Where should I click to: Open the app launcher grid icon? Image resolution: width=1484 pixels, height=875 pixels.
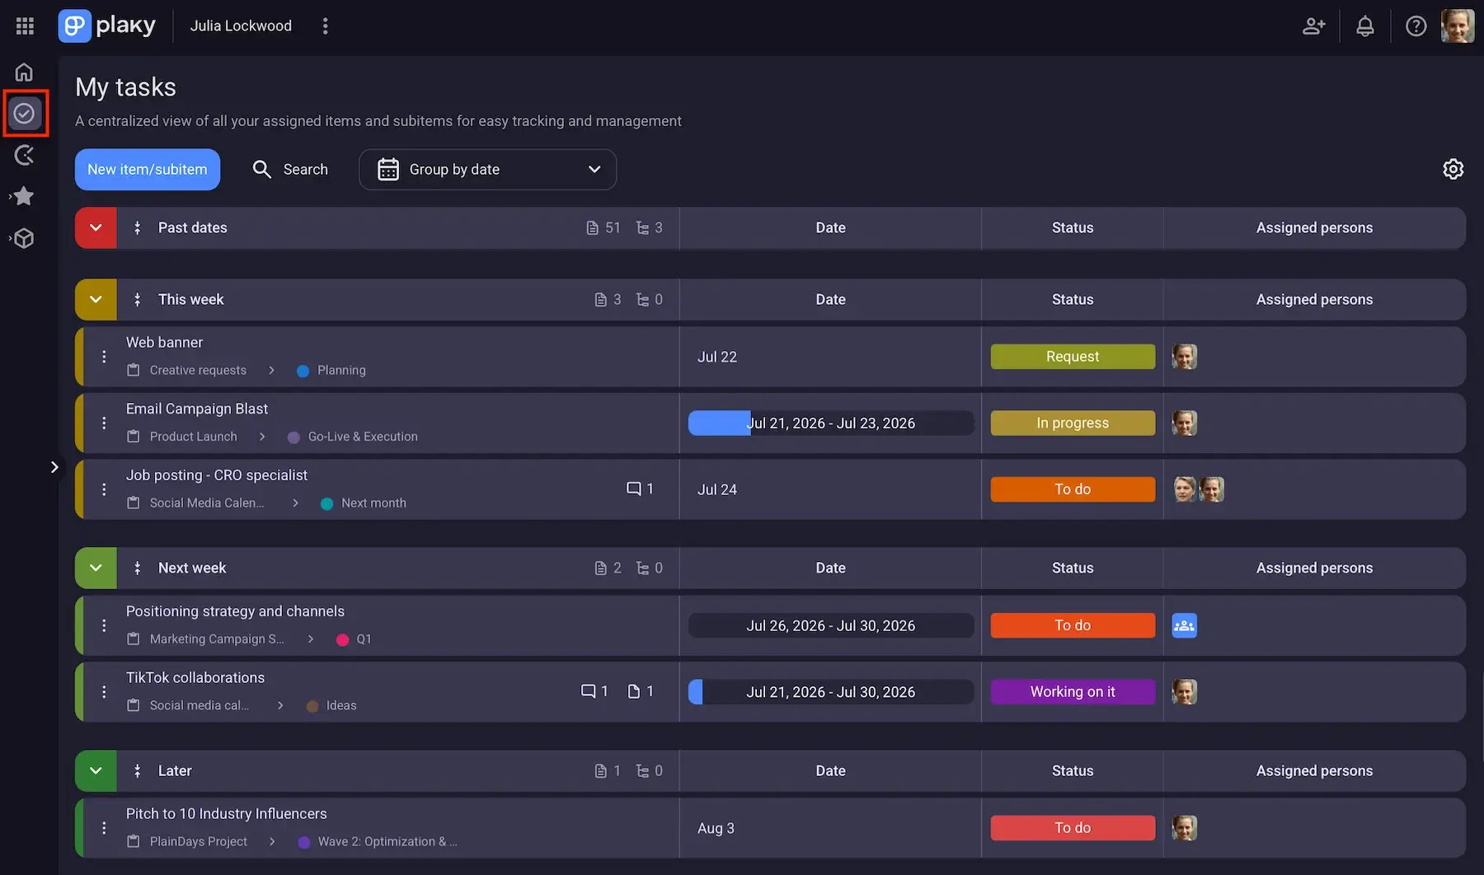(25, 26)
